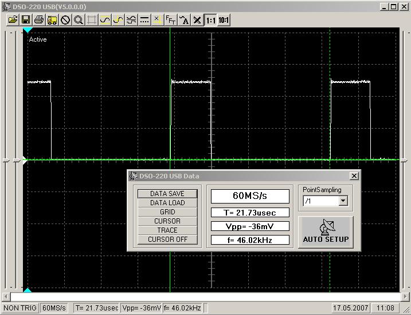Select the GRID option in Data panel

[x=167, y=212]
